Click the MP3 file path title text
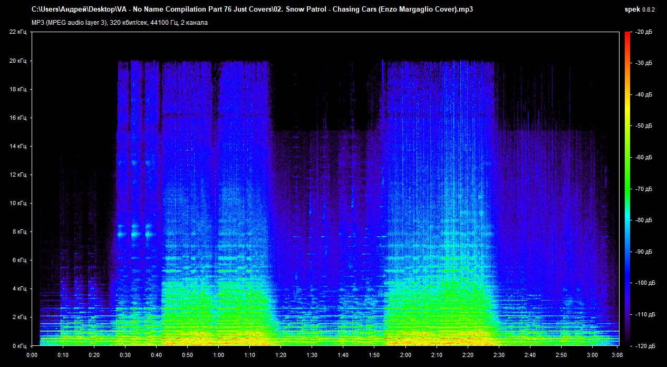The height and width of the screenshot is (367, 667). coord(252,10)
